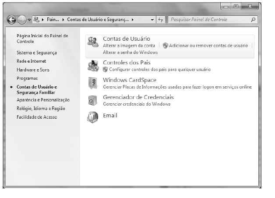This screenshot has height=198, width=275.
Task: Click Gerenciar credenciais do Windows
Action: 137,104
